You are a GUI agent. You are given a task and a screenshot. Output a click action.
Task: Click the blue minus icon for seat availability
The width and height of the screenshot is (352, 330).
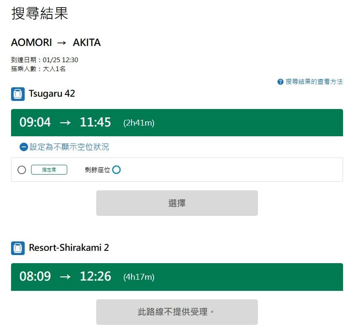click(23, 147)
